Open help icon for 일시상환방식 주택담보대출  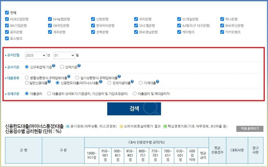(120, 77)
